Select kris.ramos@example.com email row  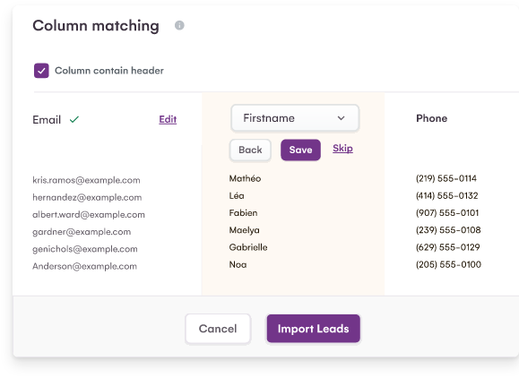[86, 180]
